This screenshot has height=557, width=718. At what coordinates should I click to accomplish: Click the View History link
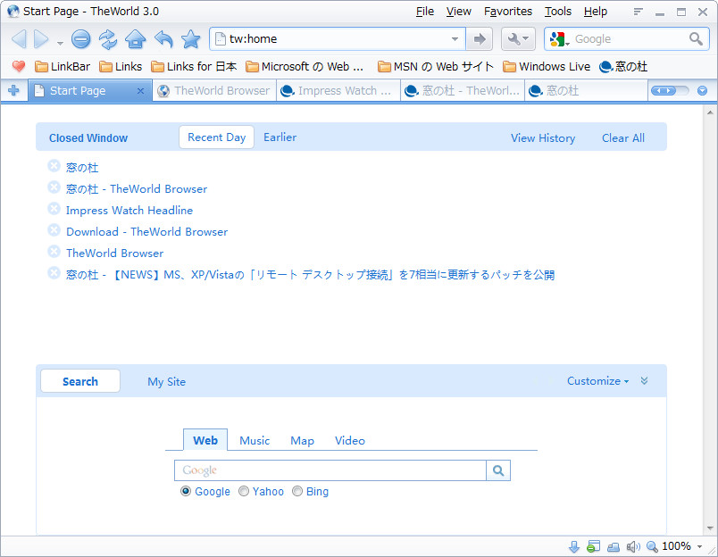coord(543,137)
